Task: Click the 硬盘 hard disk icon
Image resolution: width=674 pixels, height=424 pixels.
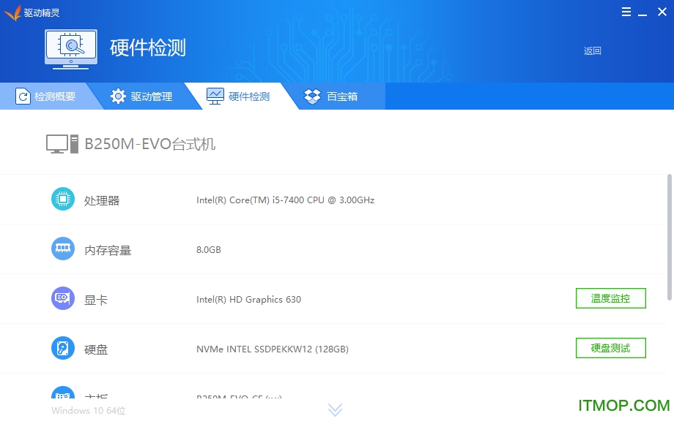Action: tap(62, 348)
